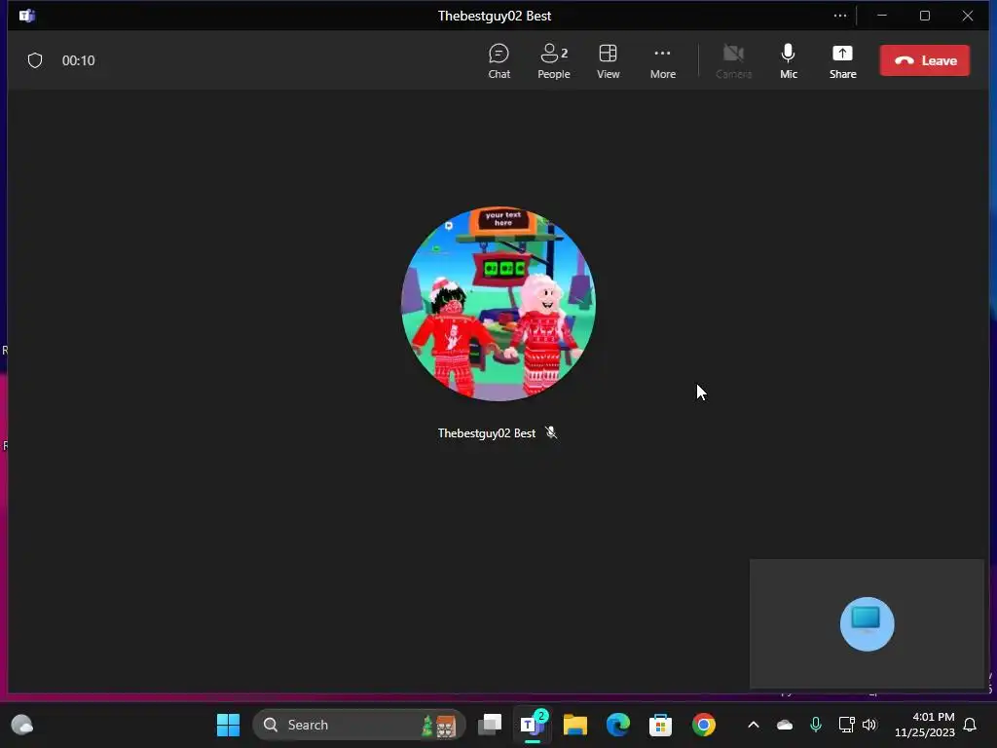Viewport: 997px width, 748px height.
Task: Open File Explorer from taskbar
Action: tap(574, 725)
